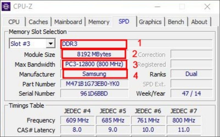Click the Max Bandwidth label
Screen dimensions: 220x137
coord(35,65)
